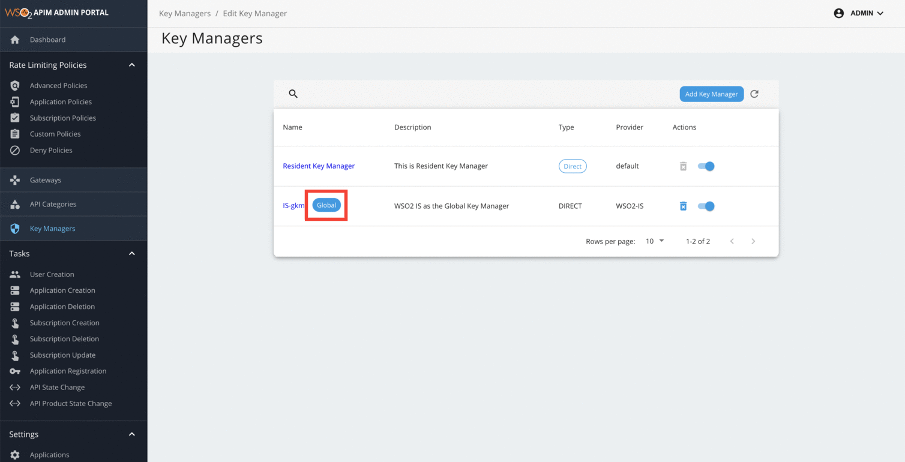905x462 pixels.
Task: Click the User Creation icon
Action: (x=15, y=274)
